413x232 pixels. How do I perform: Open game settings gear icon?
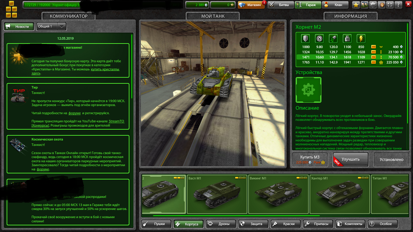click(373, 5)
